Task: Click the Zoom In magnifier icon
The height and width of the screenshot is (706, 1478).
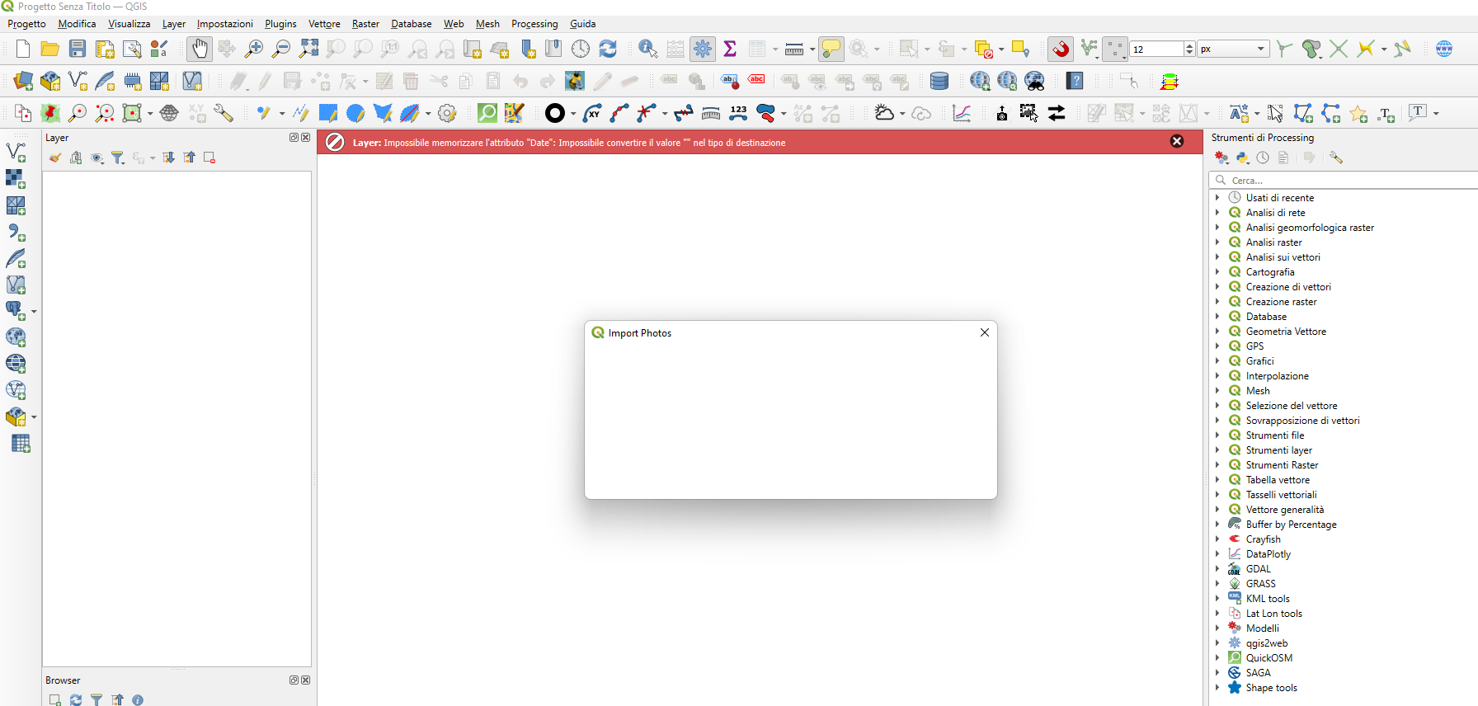Action: point(254,49)
